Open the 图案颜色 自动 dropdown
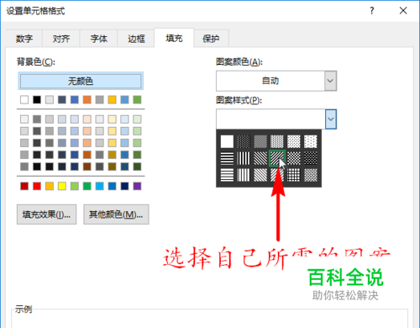This screenshot has height=328, width=420. tap(276, 81)
